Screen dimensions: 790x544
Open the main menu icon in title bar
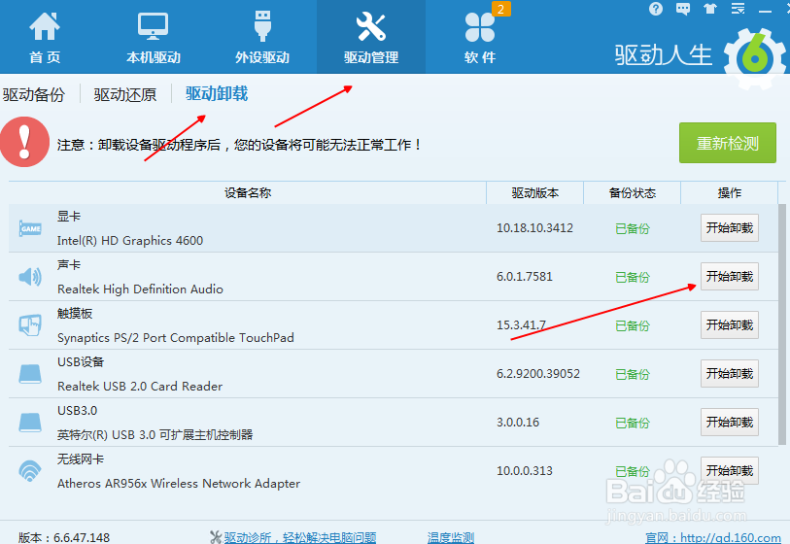click(738, 9)
